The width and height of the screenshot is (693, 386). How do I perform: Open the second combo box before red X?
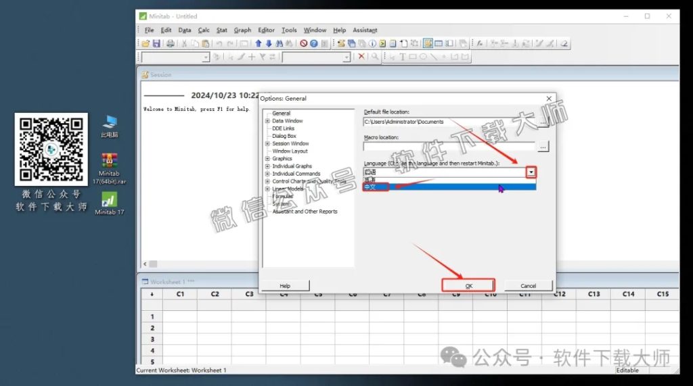click(x=317, y=57)
